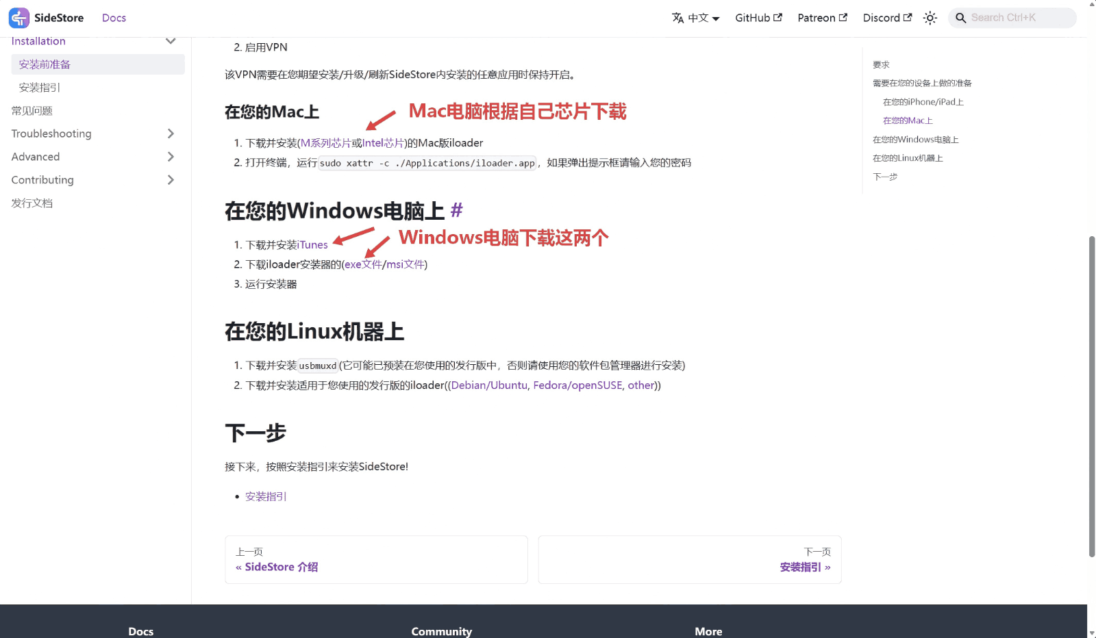Click footer Community column title
The width and height of the screenshot is (1096, 638).
pos(442,631)
